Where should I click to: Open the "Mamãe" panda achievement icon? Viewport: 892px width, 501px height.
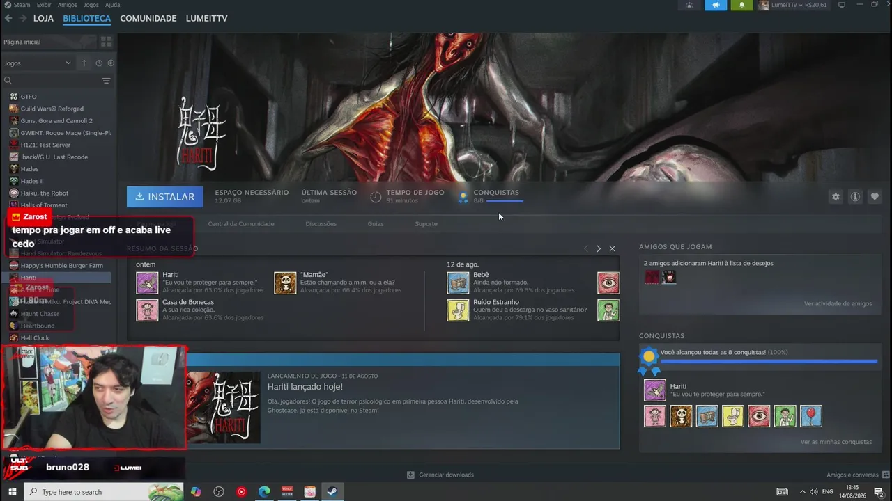click(x=285, y=283)
